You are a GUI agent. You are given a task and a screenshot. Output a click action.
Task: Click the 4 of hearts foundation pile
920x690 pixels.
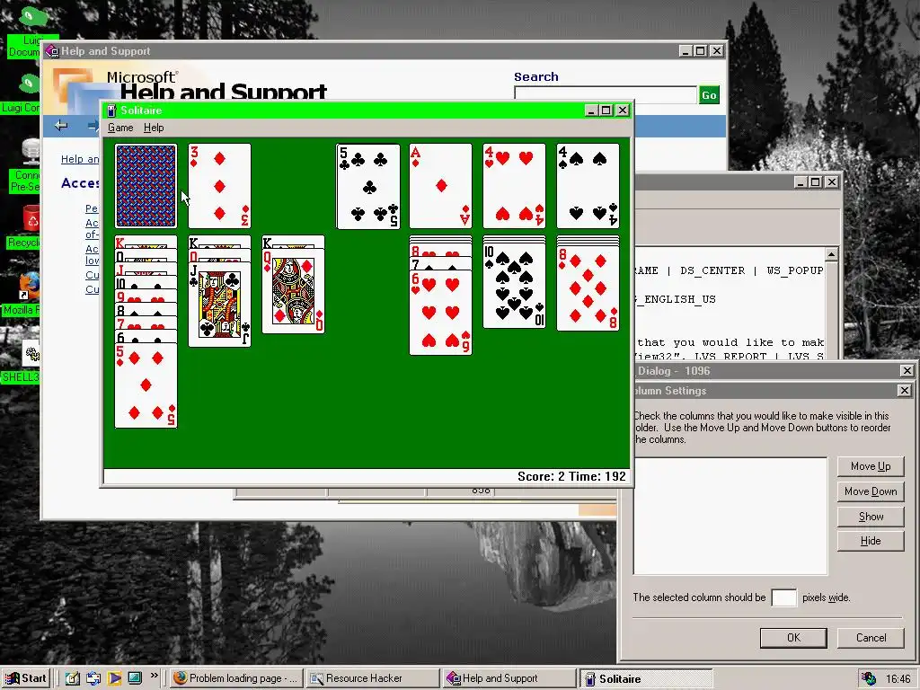(514, 185)
